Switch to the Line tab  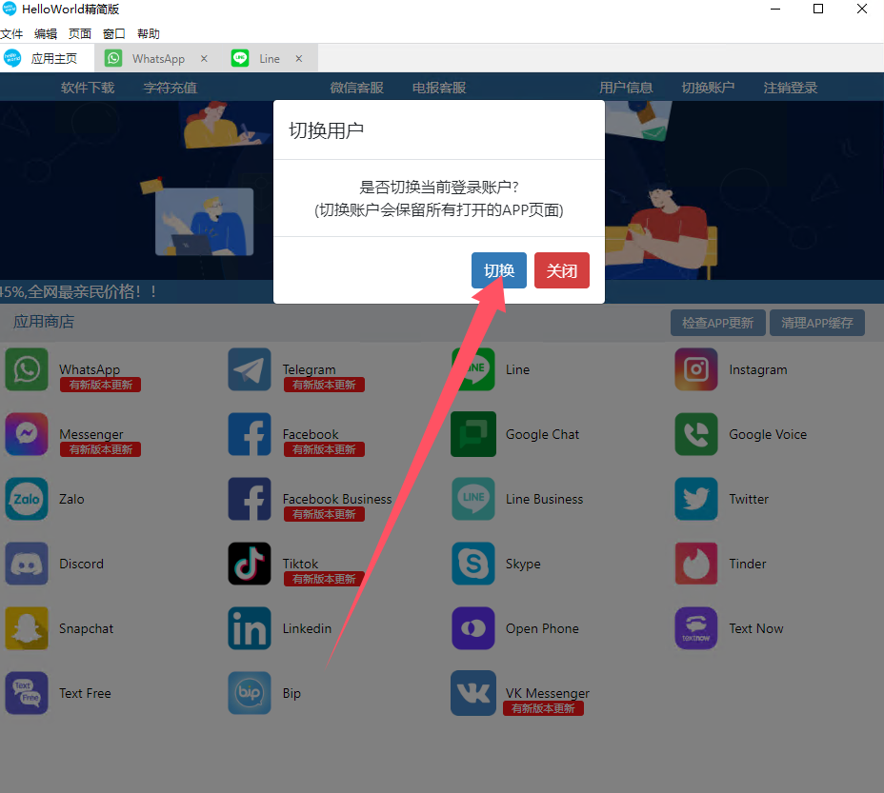pyautogui.click(x=270, y=59)
